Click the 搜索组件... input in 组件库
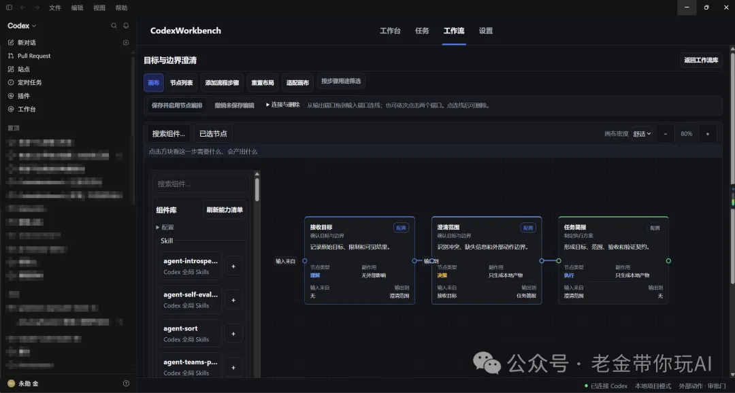Viewport: 735px width, 393px height. (201, 184)
